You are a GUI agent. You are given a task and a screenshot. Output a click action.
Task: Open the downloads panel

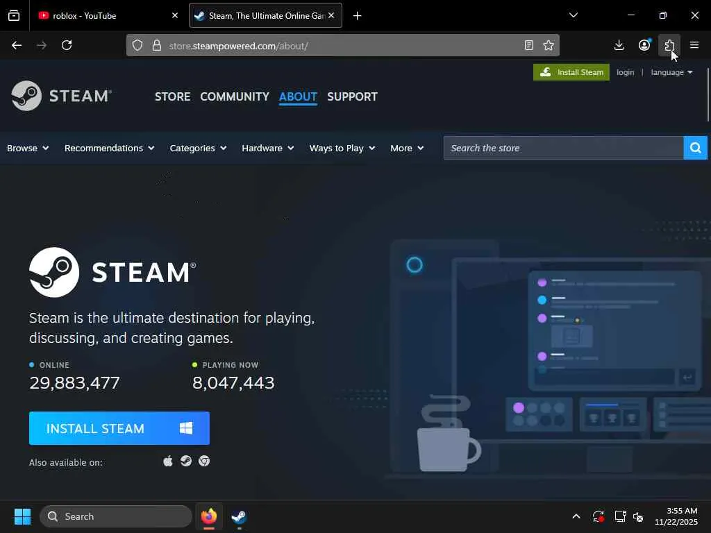point(619,45)
